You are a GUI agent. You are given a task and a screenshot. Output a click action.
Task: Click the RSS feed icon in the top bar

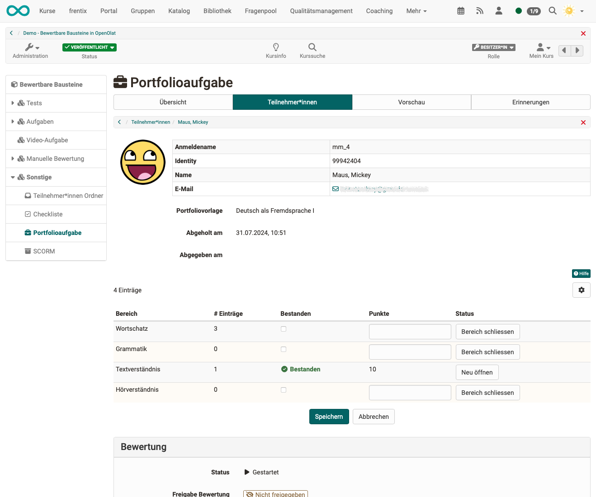[479, 11]
